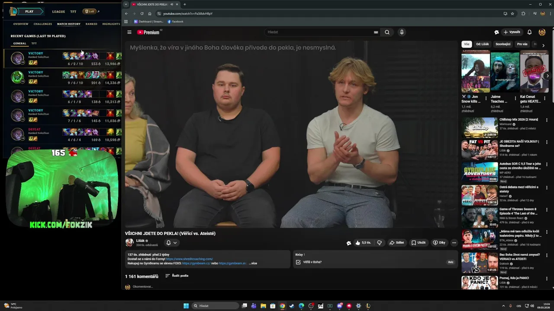Select the Související filter chip
Image resolution: width=554 pixels, height=311 pixels.
tap(503, 44)
